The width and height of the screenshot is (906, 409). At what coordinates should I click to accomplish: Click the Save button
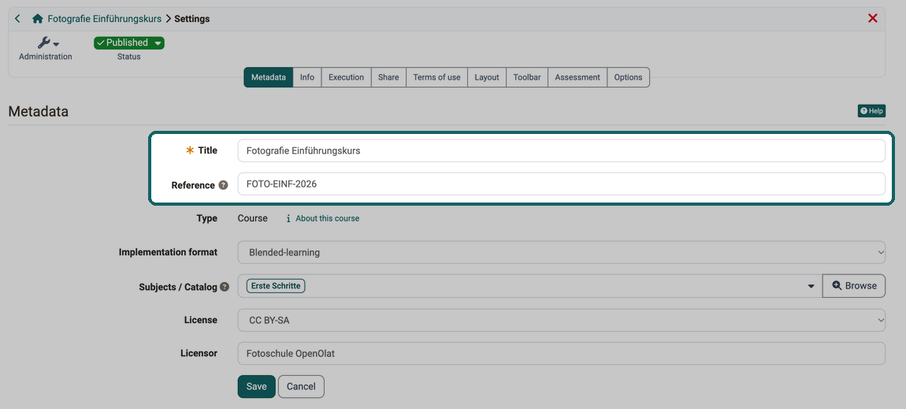pos(257,386)
